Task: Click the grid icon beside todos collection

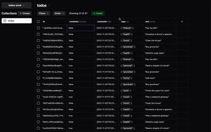Action: click(5, 21)
